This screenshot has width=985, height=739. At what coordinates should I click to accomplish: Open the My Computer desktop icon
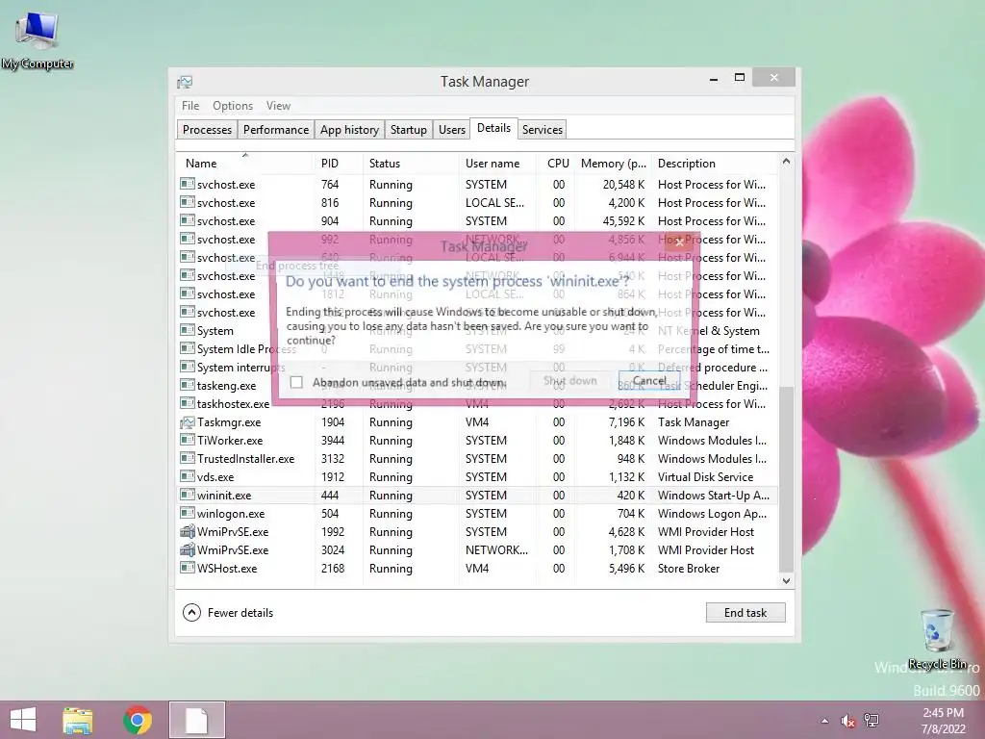(38, 39)
